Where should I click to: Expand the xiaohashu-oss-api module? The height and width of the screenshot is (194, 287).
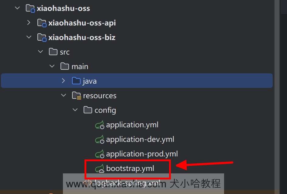29,23
